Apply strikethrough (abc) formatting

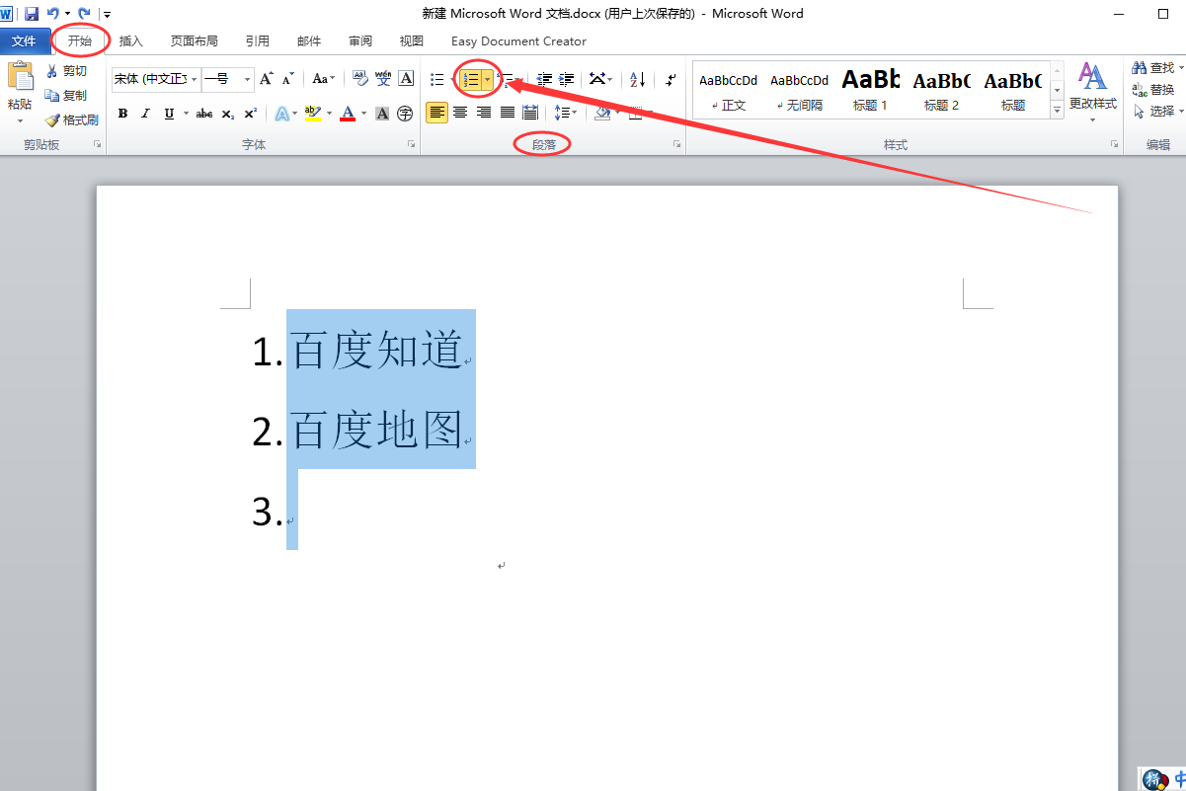coord(204,114)
